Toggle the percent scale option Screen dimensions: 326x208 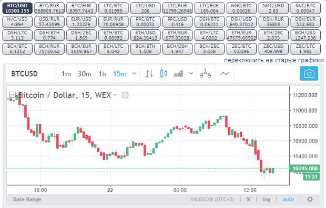pos(248,199)
